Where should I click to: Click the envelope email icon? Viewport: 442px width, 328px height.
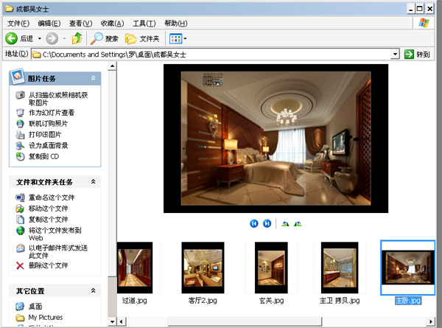pyautogui.click(x=20, y=248)
